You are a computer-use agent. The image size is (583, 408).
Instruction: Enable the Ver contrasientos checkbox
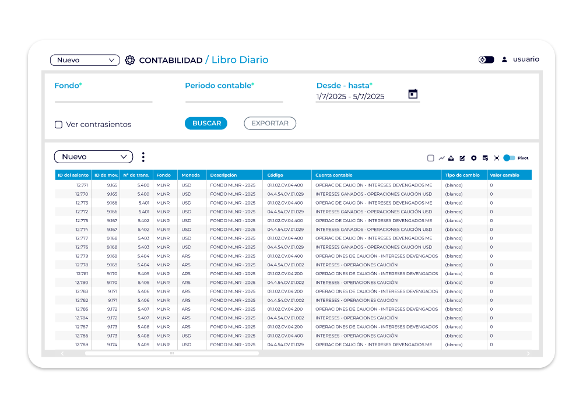point(58,124)
